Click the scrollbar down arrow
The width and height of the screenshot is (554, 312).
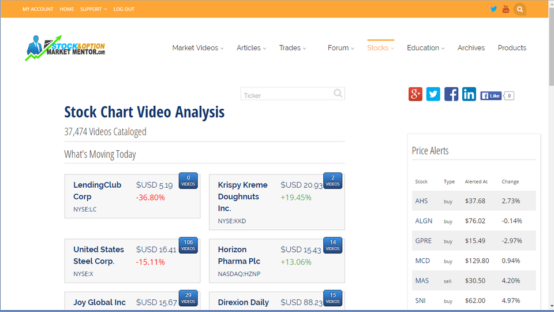(x=551, y=306)
